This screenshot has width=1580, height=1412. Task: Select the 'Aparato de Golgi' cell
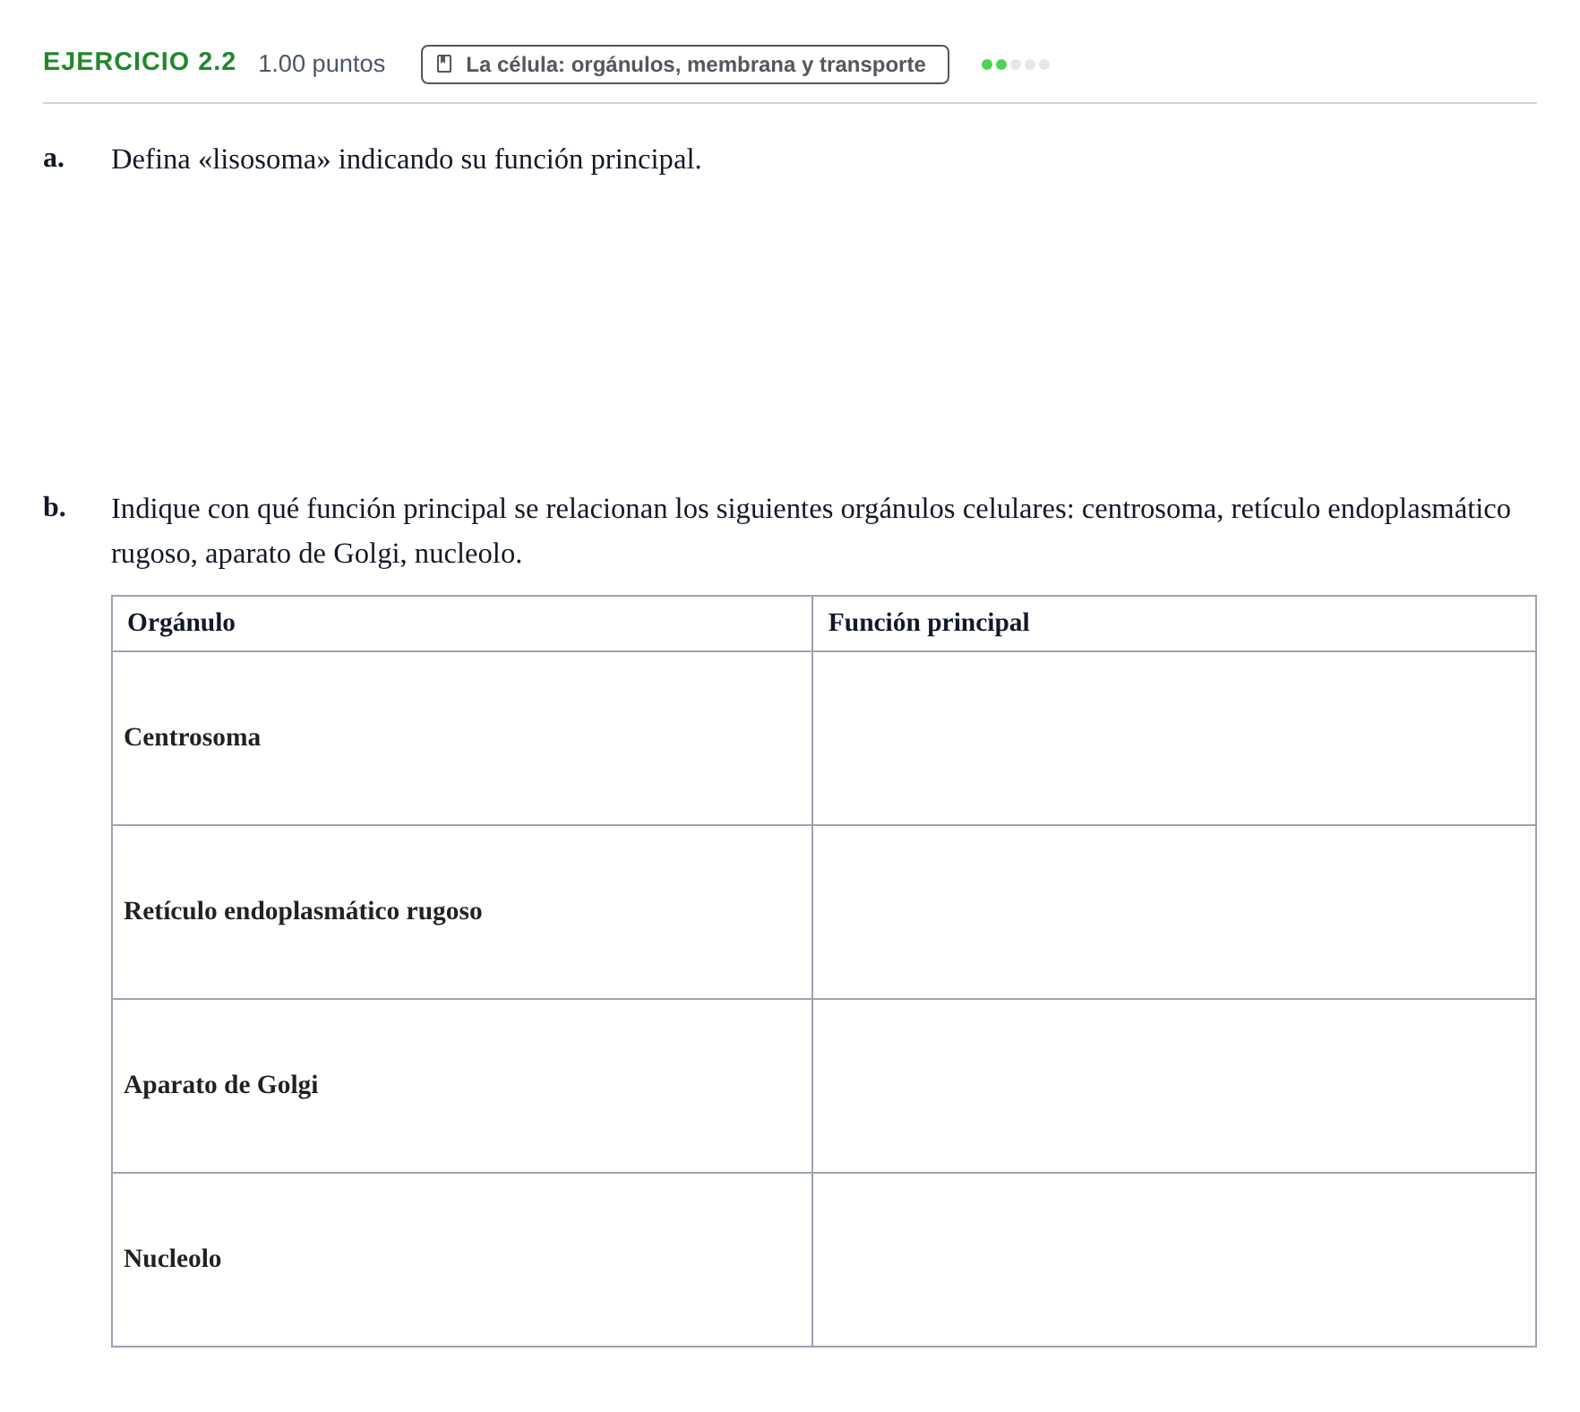click(x=462, y=1086)
